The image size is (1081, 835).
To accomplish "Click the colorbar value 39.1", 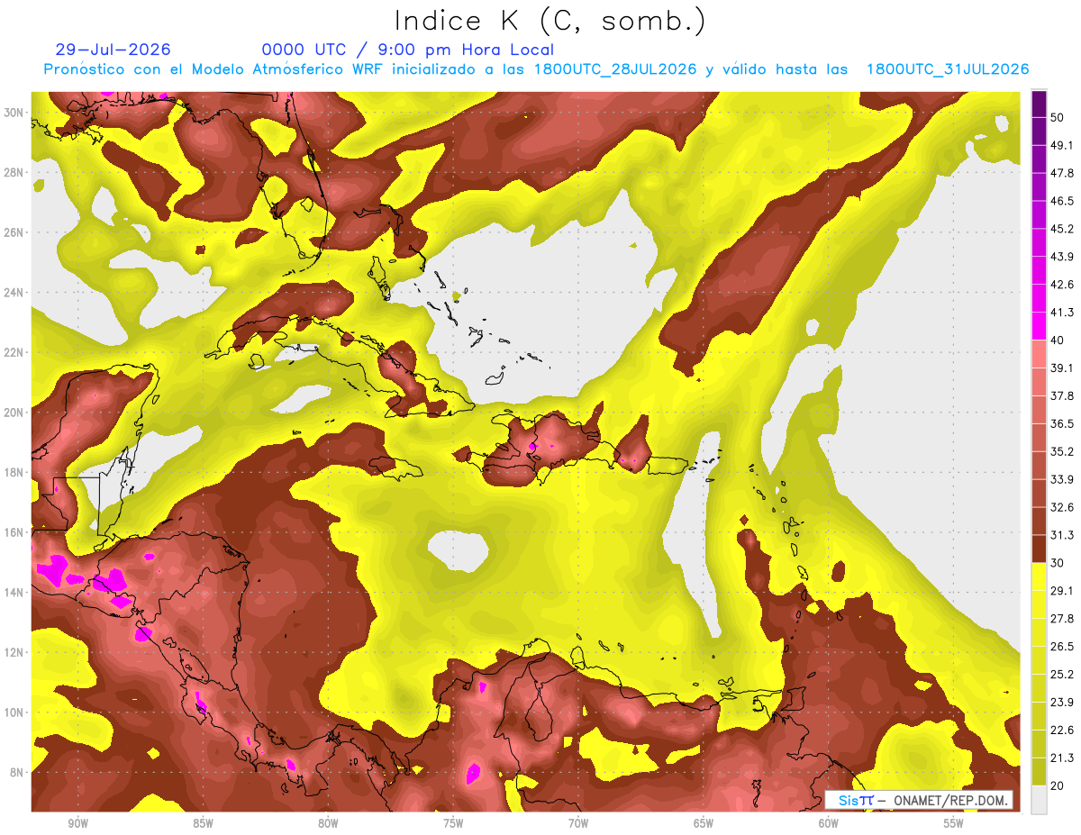I will coord(1062,368).
